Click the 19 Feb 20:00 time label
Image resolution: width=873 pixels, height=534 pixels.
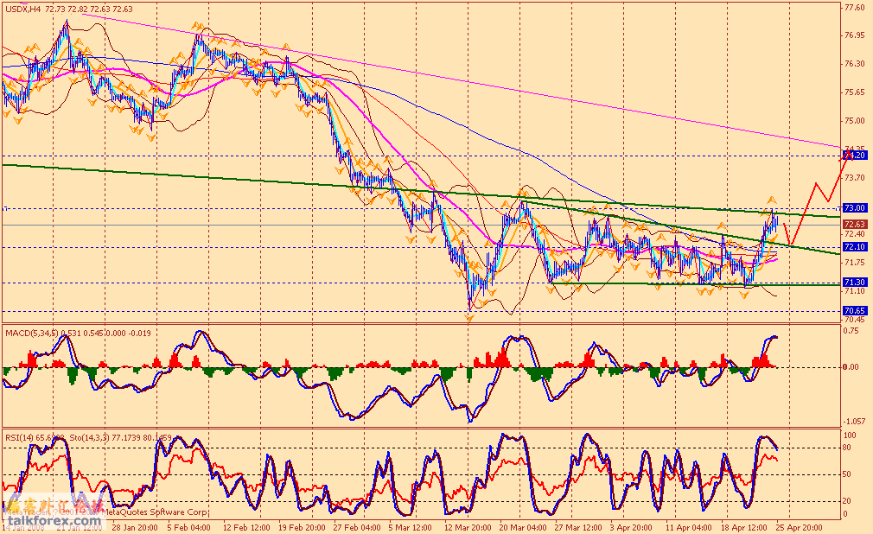303,527
